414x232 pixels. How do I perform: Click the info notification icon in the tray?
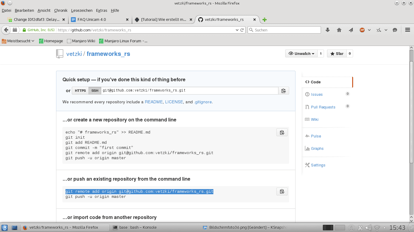click(352, 228)
